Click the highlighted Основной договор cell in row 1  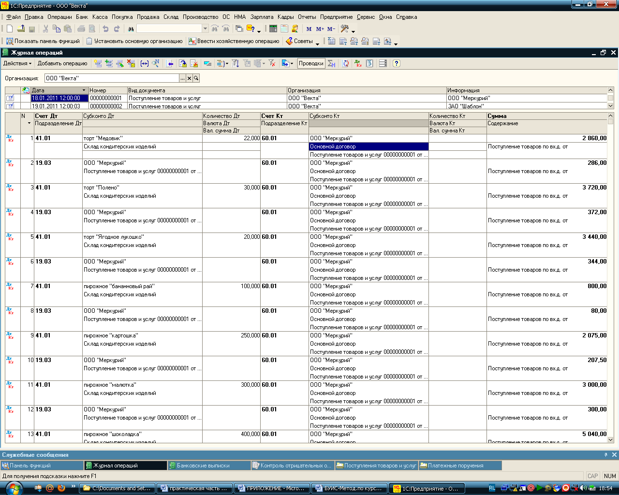click(368, 146)
